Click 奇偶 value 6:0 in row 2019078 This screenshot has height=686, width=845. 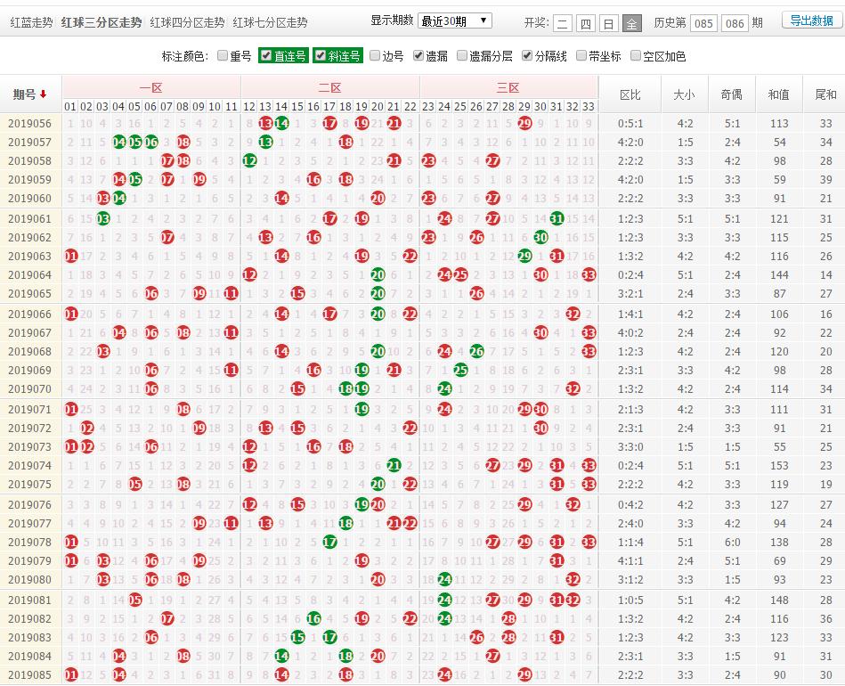732,542
